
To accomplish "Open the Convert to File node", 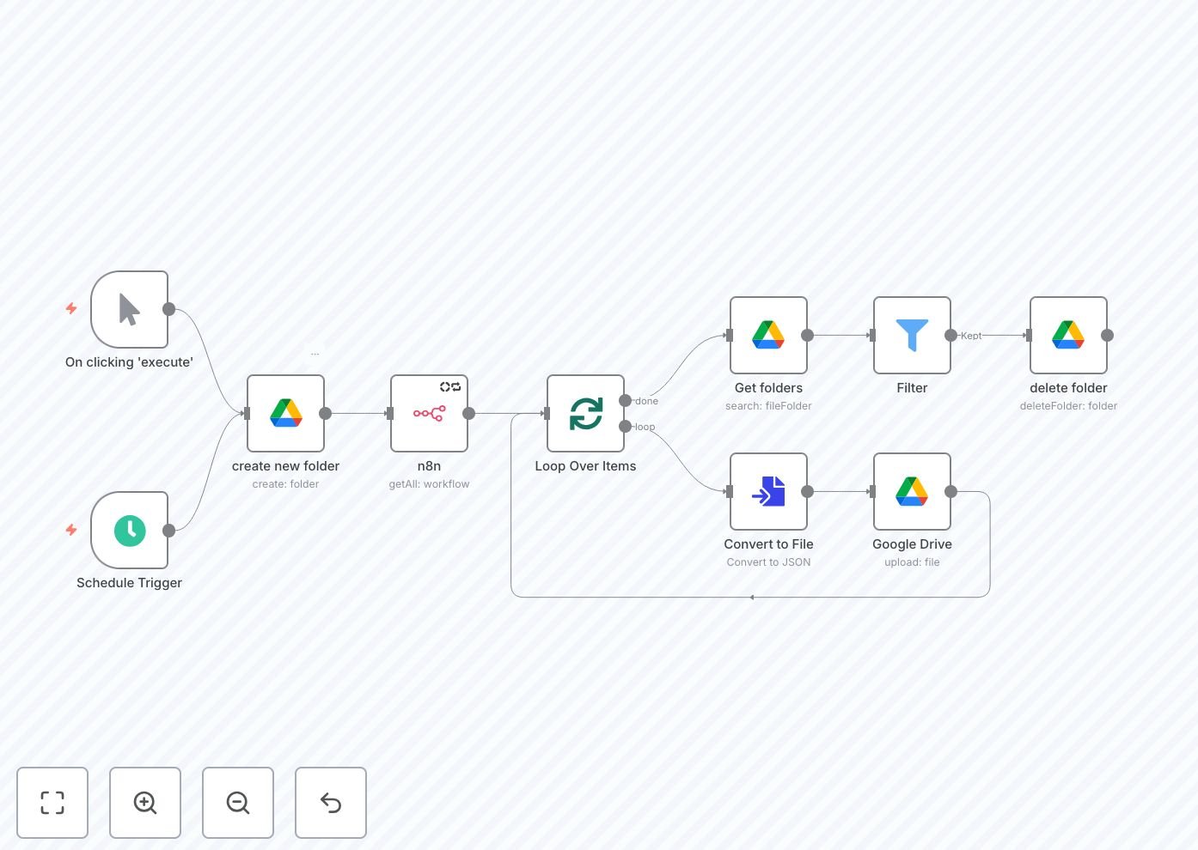I will [x=768, y=491].
